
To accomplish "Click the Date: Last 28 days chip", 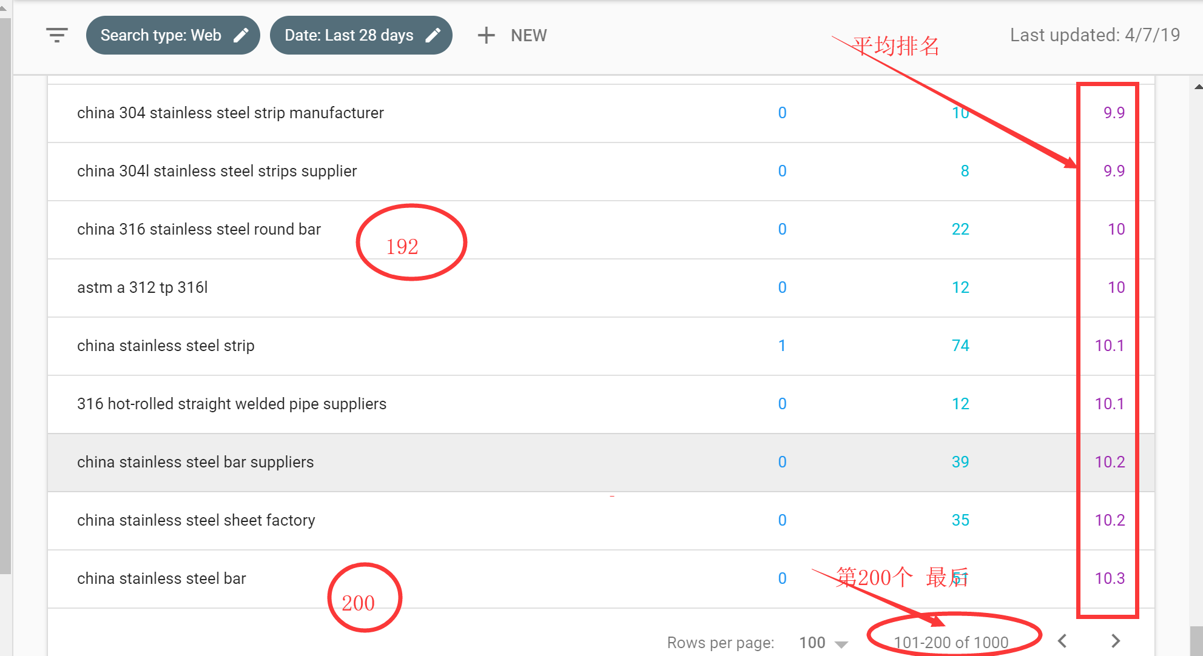I will [361, 35].
